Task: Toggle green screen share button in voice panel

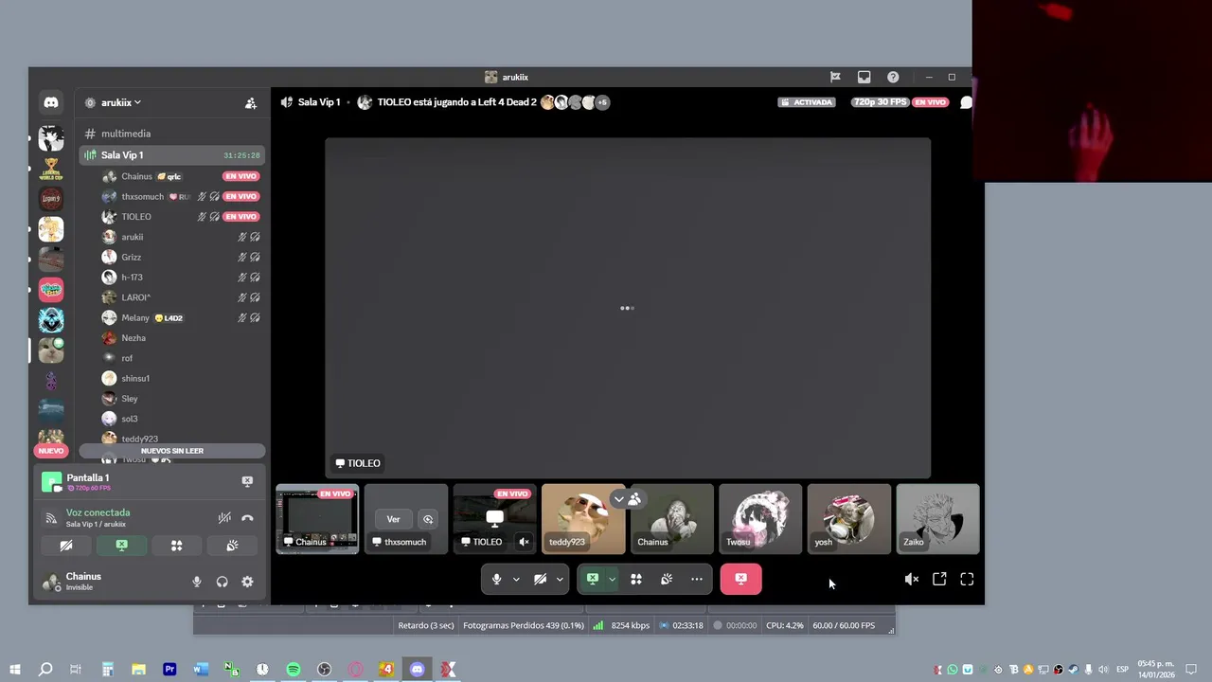Action: [121, 546]
